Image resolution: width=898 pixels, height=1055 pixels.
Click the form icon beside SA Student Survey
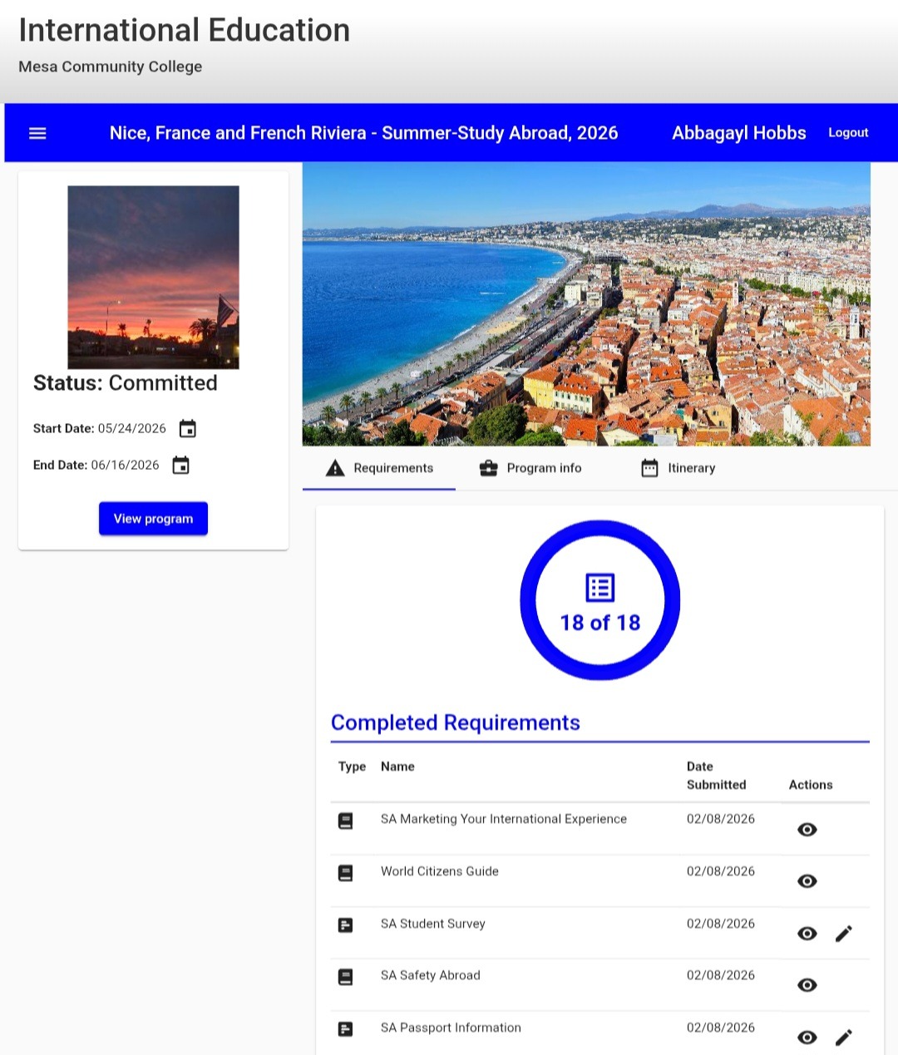pos(346,924)
